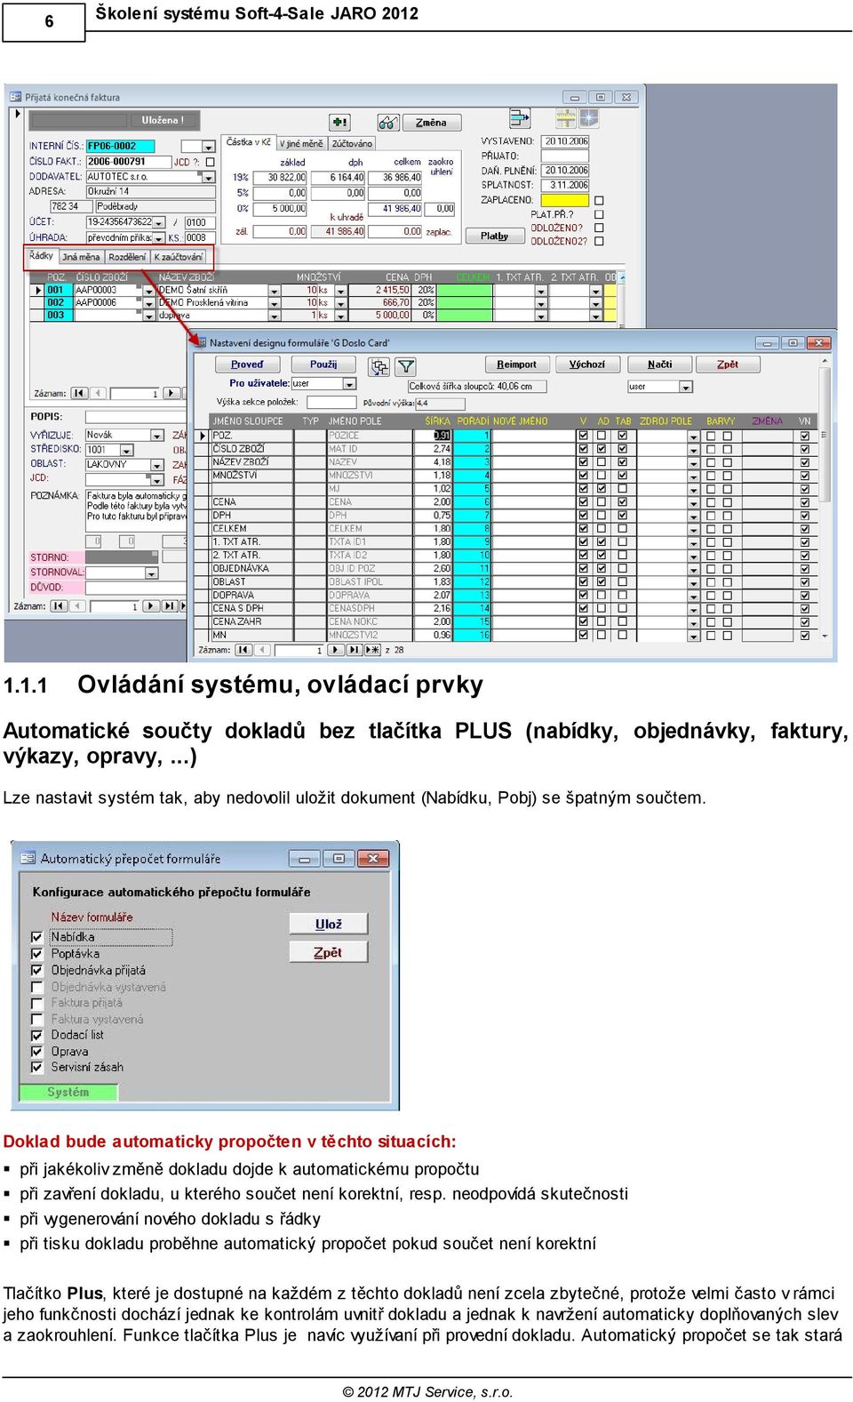Image resolution: width=853 pixels, height=1402 pixels.
Task: Go to next record in bottom invoice navigator
Action: [150, 606]
